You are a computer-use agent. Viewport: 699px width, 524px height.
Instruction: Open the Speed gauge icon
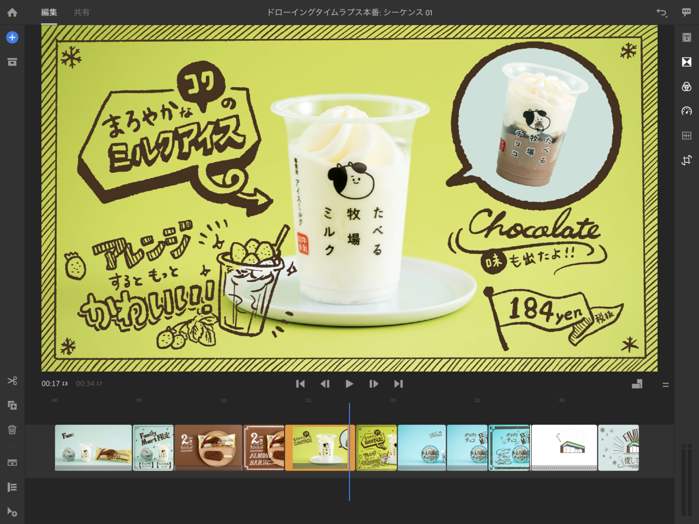pyautogui.click(x=686, y=111)
